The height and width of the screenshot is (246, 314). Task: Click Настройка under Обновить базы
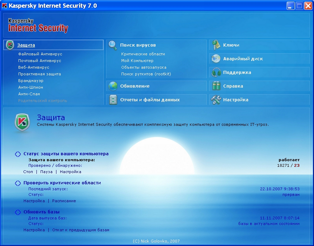click(34, 230)
